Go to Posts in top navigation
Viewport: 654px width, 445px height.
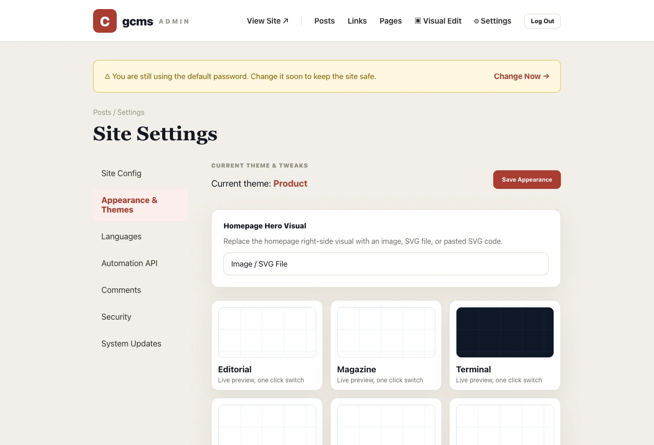point(324,21)
